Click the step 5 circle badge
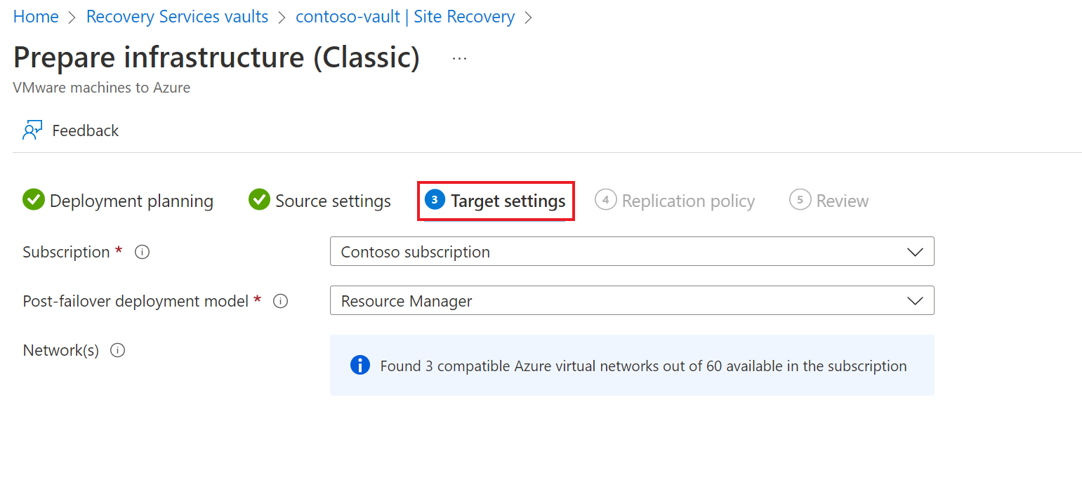Screen dimensions: 1082x482 (800, 200)
